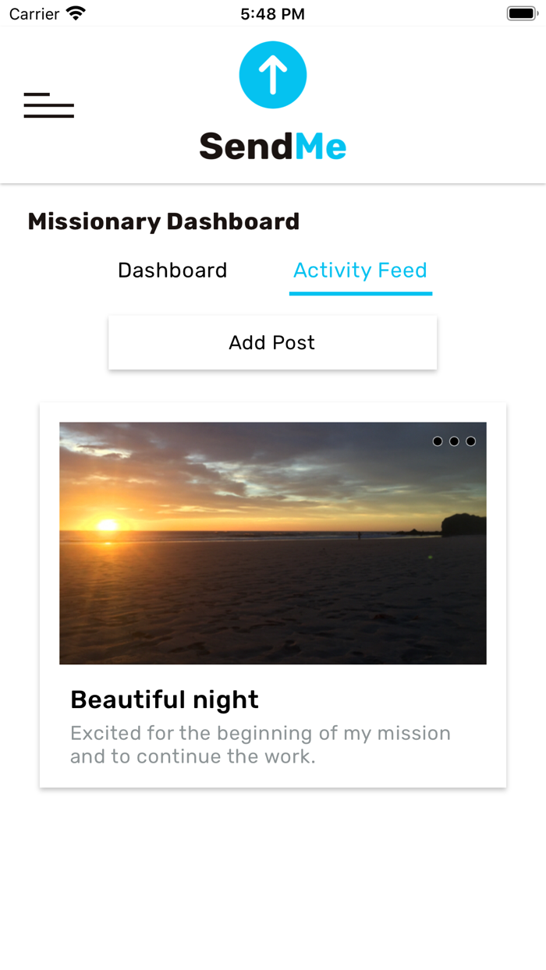
Task: Select the Activity Feed tab
Action: [360, 270]
